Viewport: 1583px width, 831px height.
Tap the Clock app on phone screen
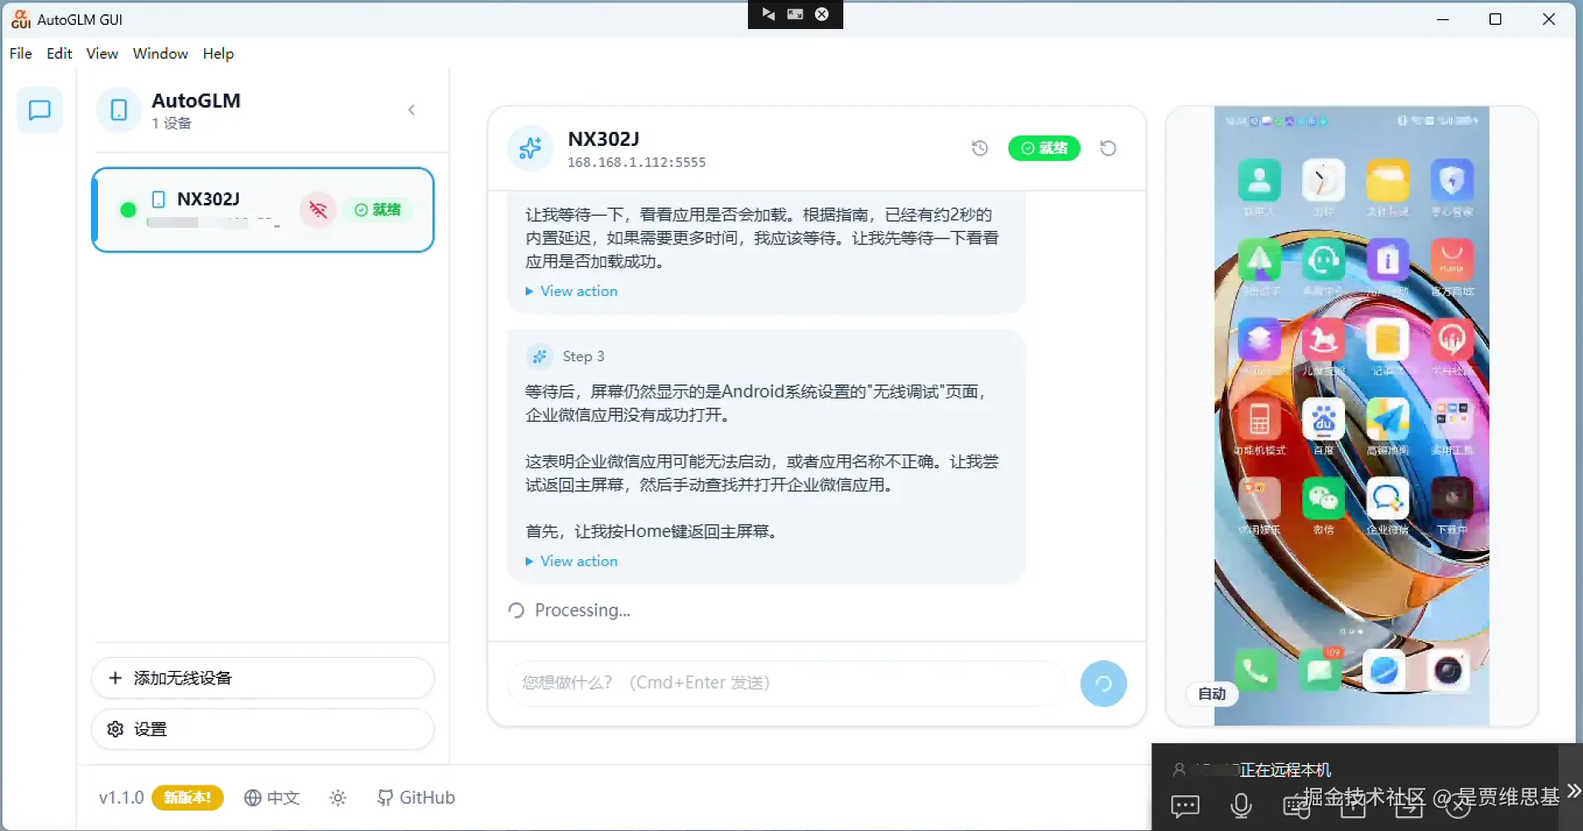tap(1323, 181)
